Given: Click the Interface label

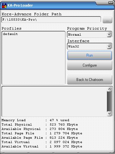Looking at the screenshot, I should 78,41.
